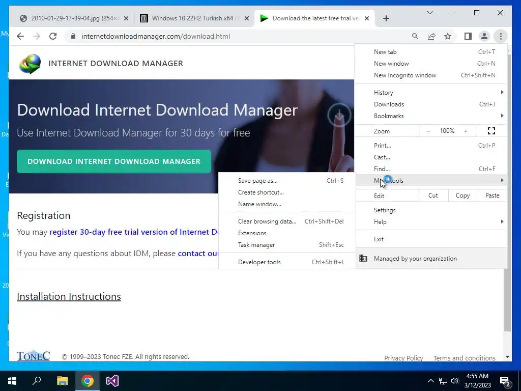The height and width of the screenshot is (391, 521).
Task: Open Downloads from the menu
Action: [x=431, y=104]
